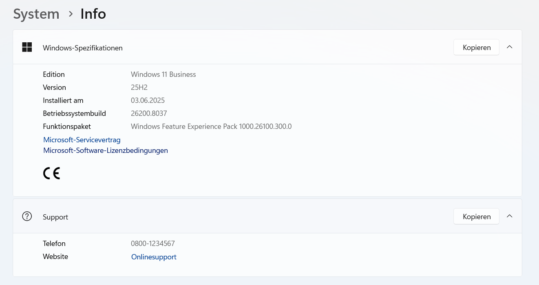539x285 pixels.
Task: Open the Microsoft-Servicevertrag link
Action: pos(82,140)
